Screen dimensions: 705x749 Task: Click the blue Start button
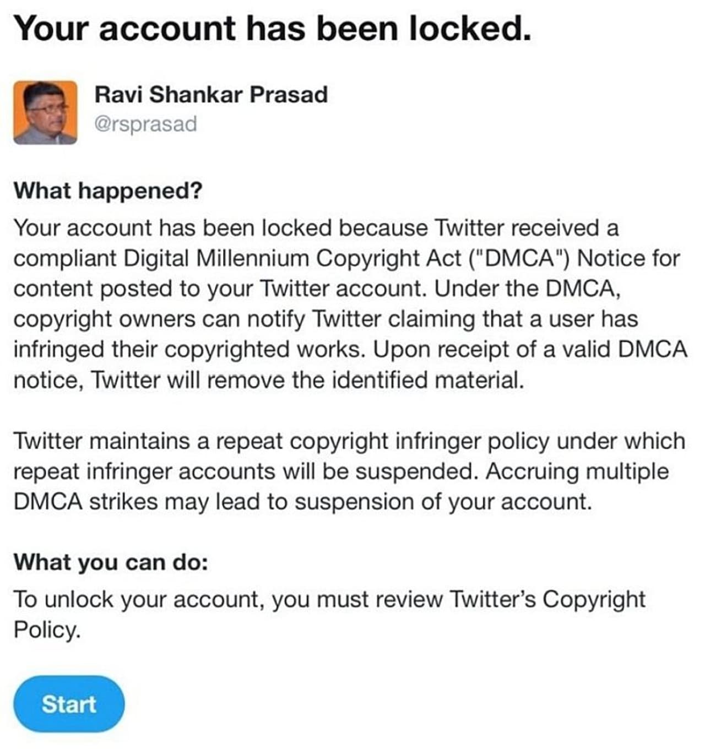pyautogui.click(x=69, y=704)
